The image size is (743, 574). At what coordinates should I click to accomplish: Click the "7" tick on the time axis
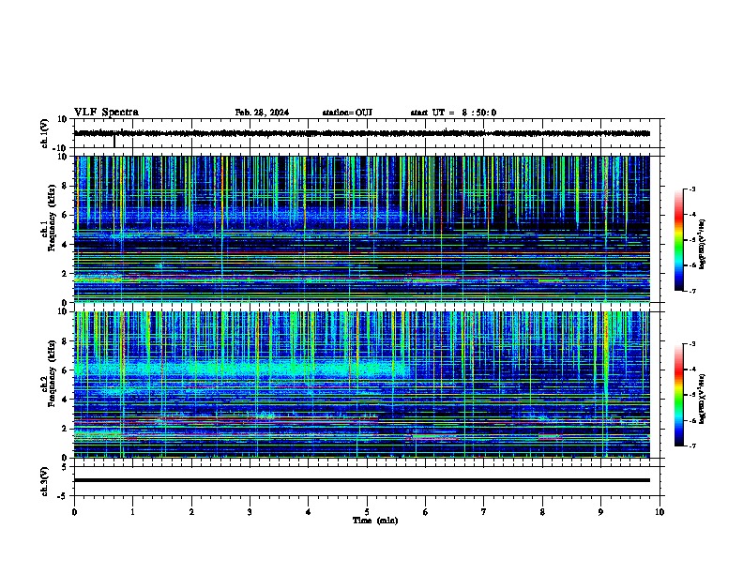pos(484,512)
